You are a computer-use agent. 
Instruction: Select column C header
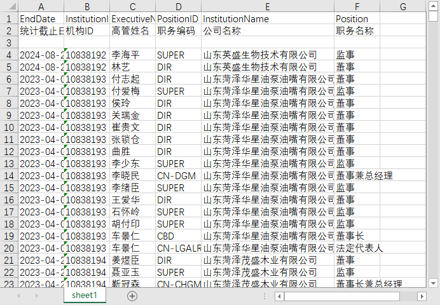(132, 6)
